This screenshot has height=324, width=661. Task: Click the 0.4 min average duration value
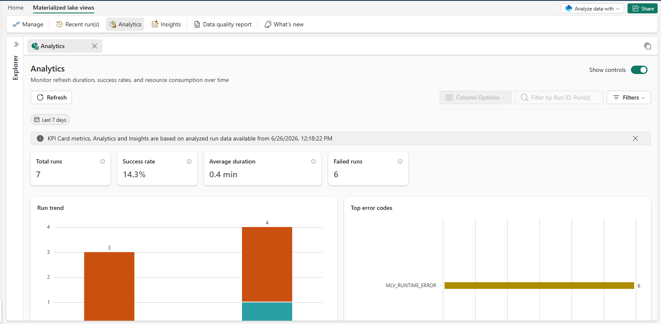point(223,174)
